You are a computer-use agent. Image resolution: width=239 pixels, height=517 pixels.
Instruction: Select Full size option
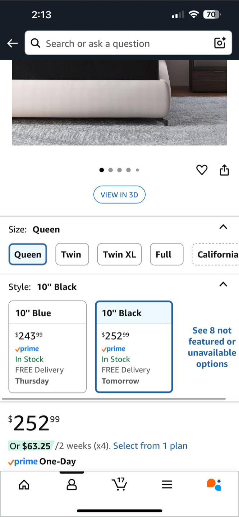tap(167, 255)
